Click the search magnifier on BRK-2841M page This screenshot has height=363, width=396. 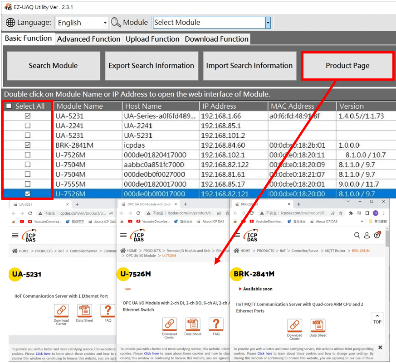tap(357, 235)
